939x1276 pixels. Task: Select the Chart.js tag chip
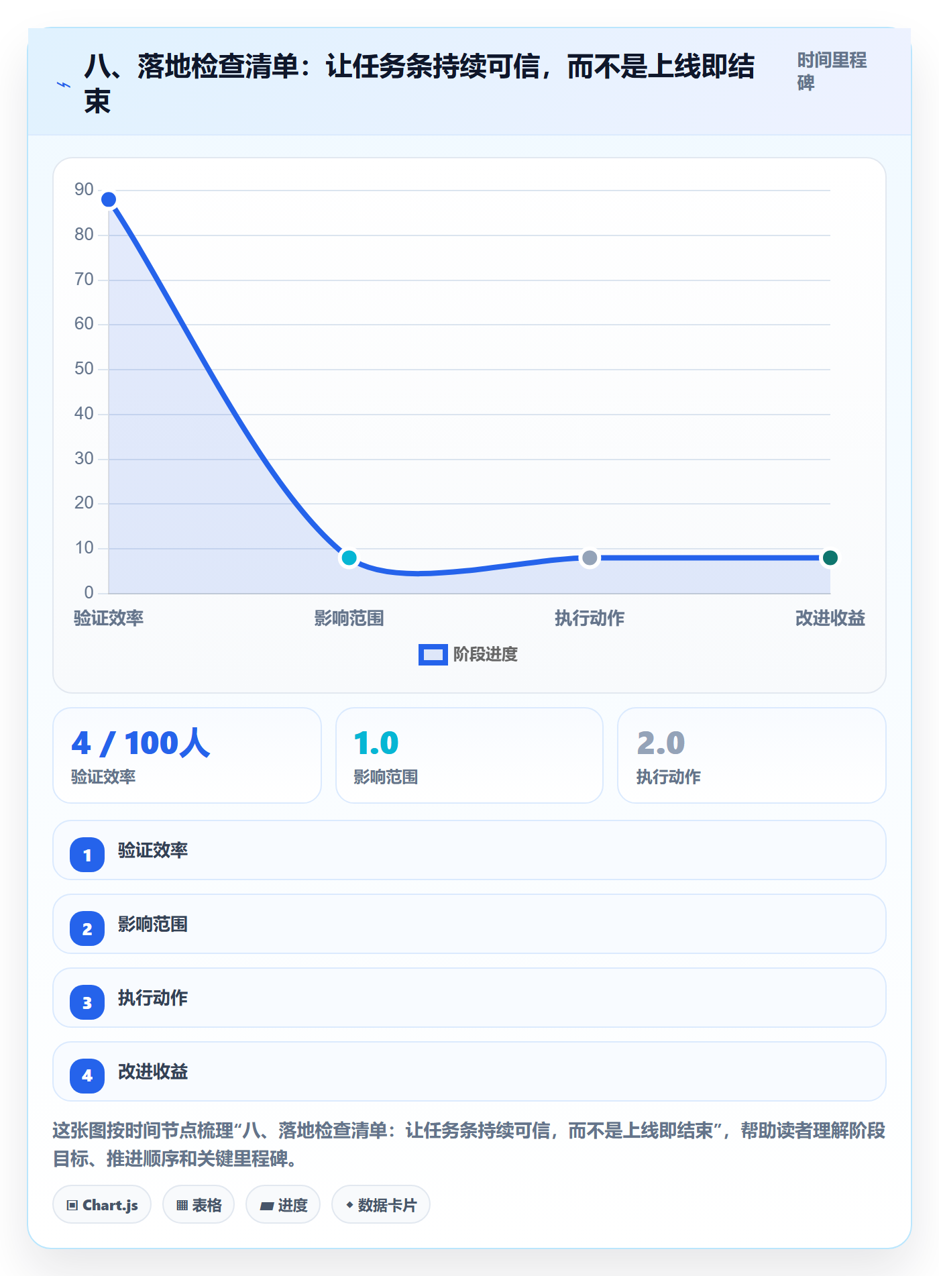click(102, 1205)
